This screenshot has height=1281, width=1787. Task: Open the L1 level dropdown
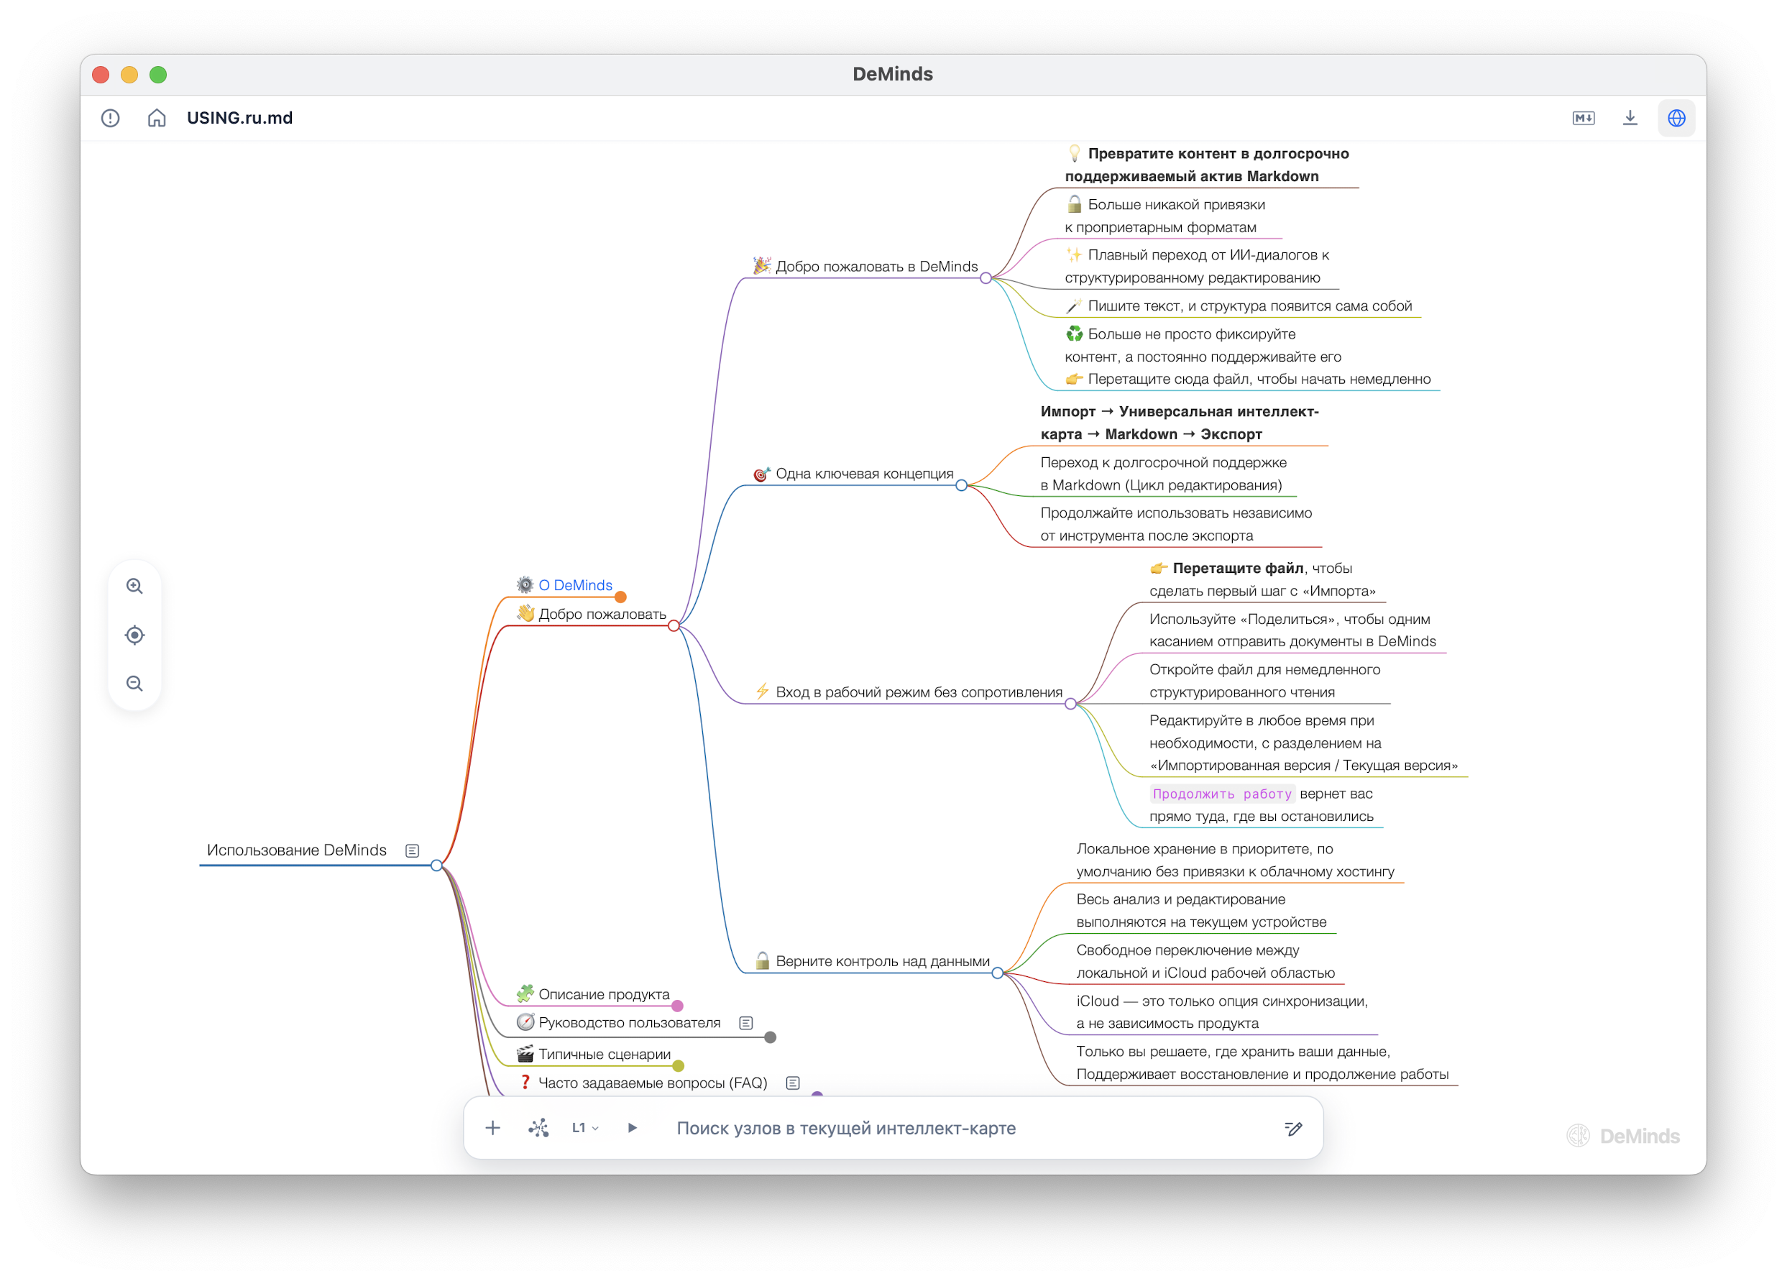(x=585, y=1128)
